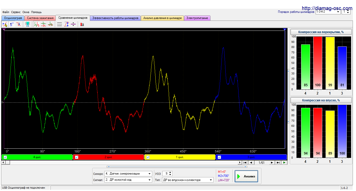Click the vertical auto-scale amplitude icon
Screen dimensions: 356x191
click(x=66, y=24)
